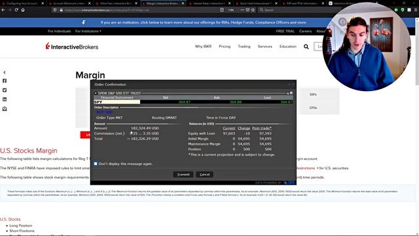Select the SSFs margin tab
This screenshot has width=419, height=236.
click(313, 94)
